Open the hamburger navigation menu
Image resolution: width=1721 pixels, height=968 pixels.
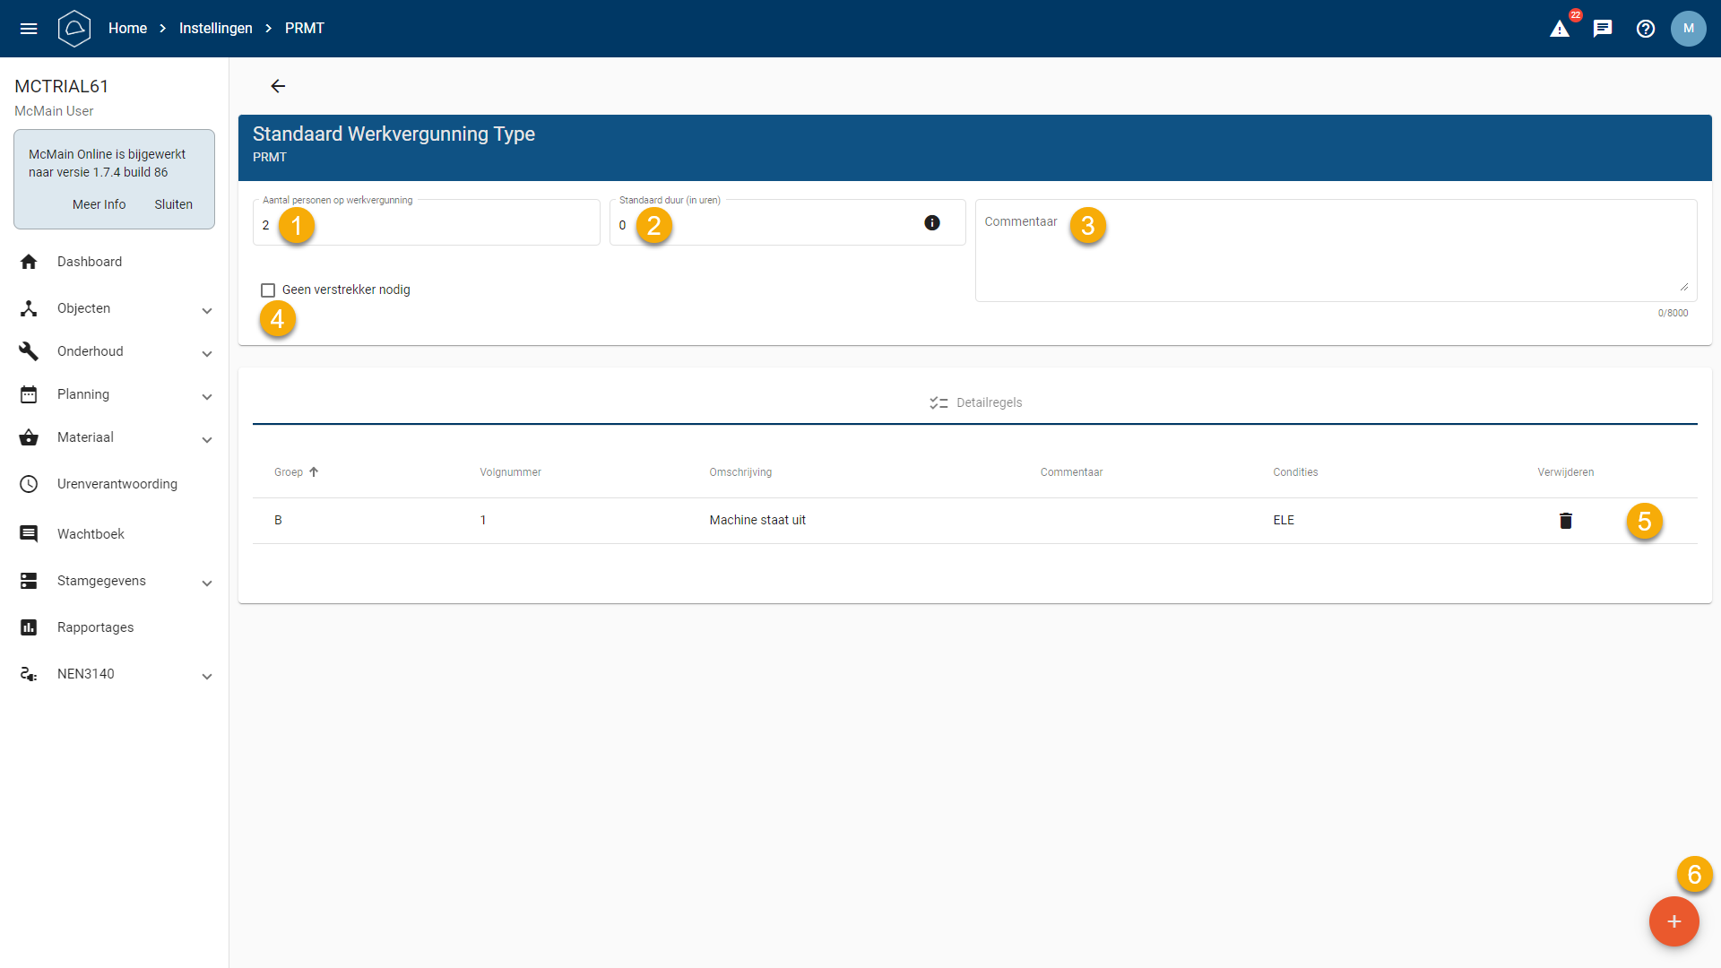pos(29,29)
